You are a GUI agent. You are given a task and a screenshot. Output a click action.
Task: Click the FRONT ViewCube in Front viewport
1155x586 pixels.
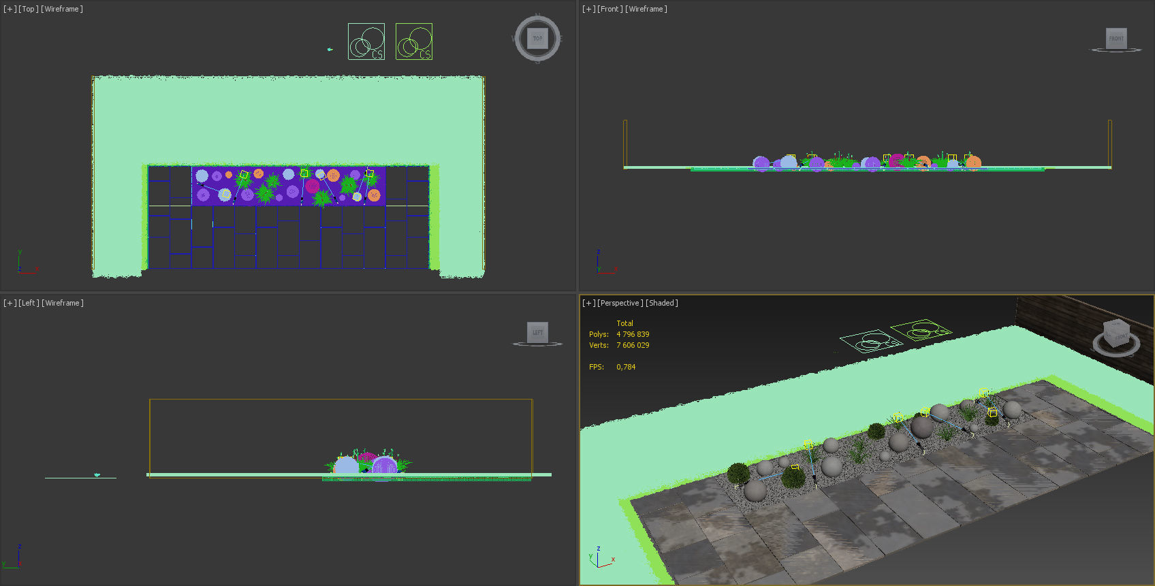pyautogui.click(x=1116, y=38)
